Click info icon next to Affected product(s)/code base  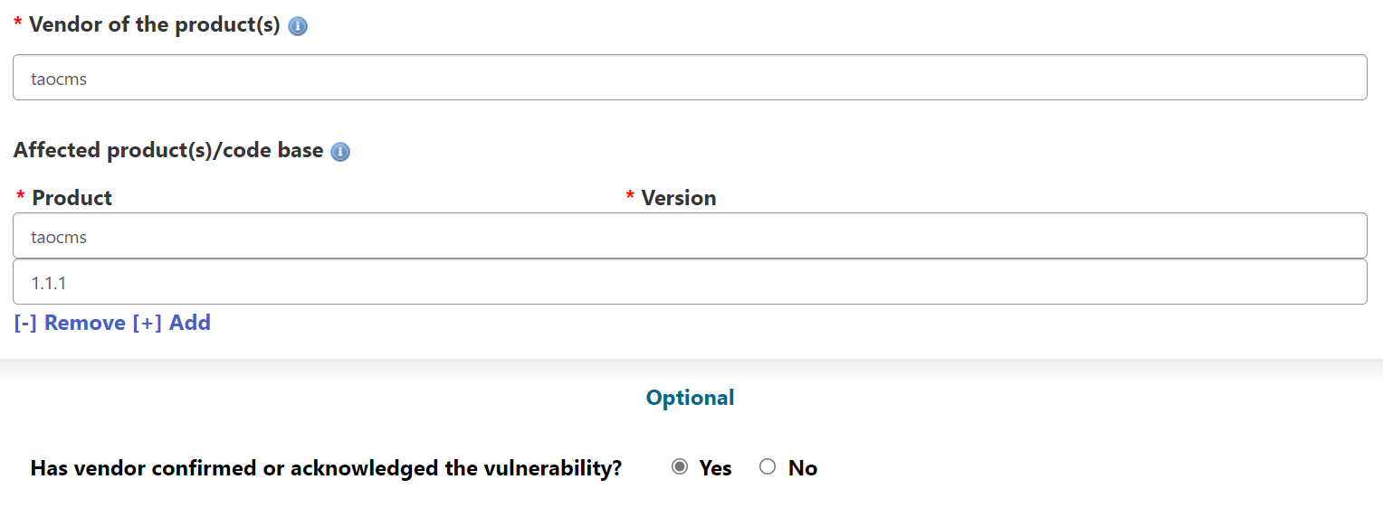point(340,152)
